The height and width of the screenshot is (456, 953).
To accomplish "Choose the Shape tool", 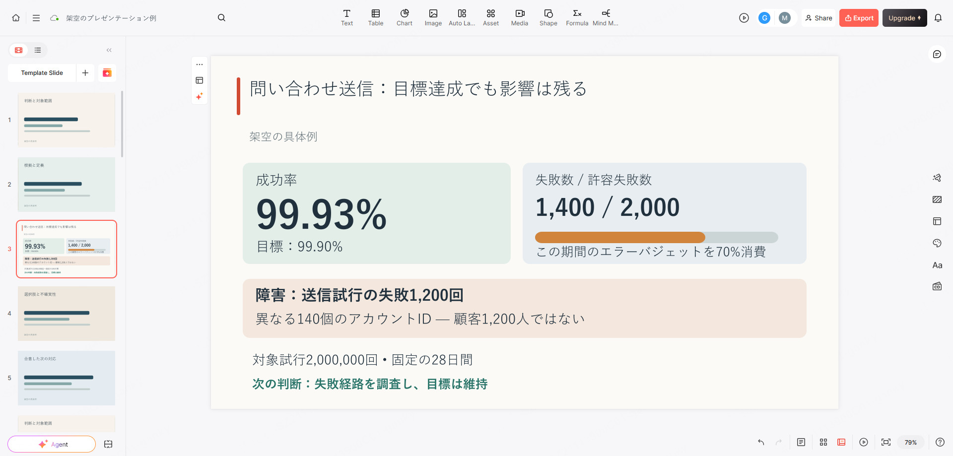I will tap(548, 18).
